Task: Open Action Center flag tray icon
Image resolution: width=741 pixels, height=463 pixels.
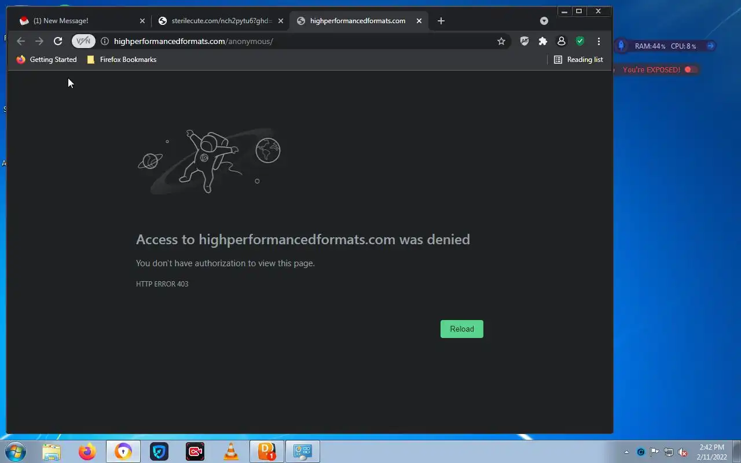Action: point(655,452)
